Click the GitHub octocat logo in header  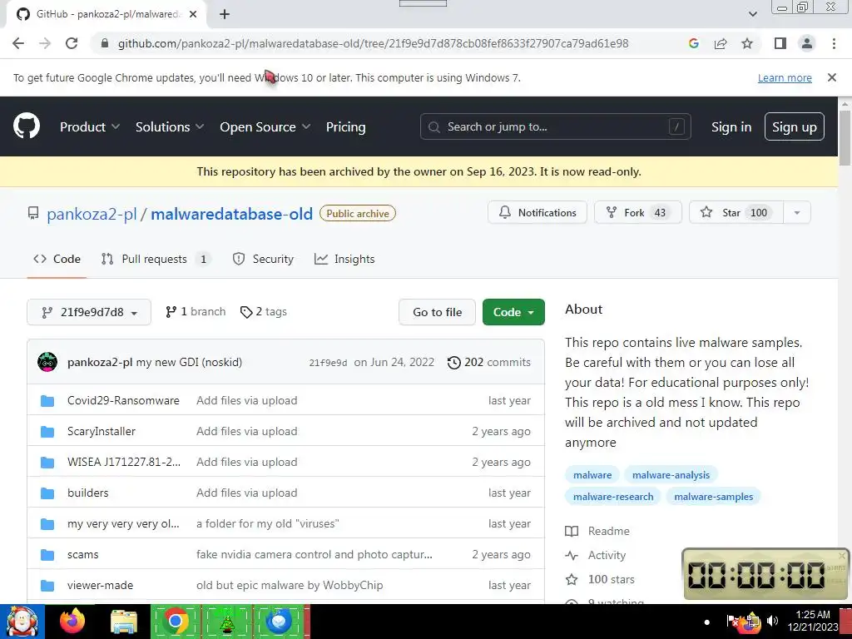27,126
